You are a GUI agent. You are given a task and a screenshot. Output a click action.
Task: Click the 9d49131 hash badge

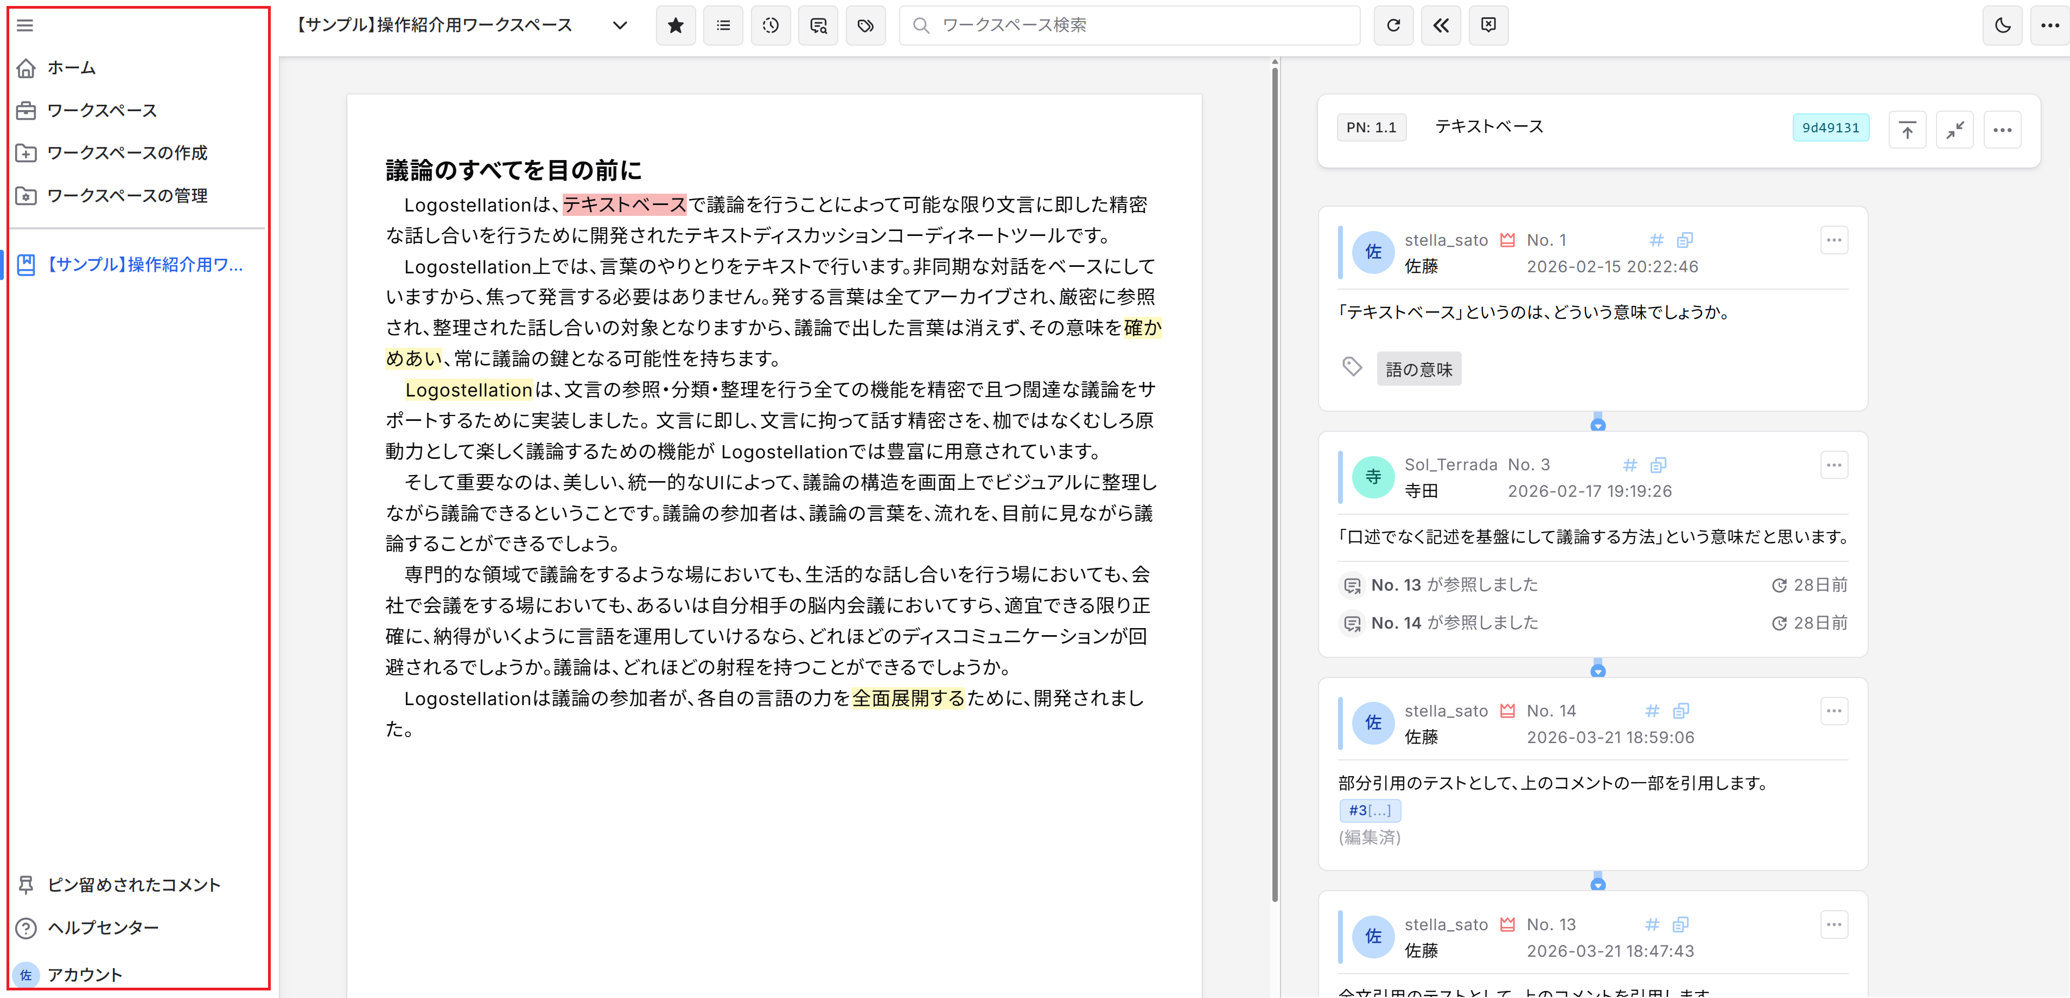click(x=1831, y=128)
